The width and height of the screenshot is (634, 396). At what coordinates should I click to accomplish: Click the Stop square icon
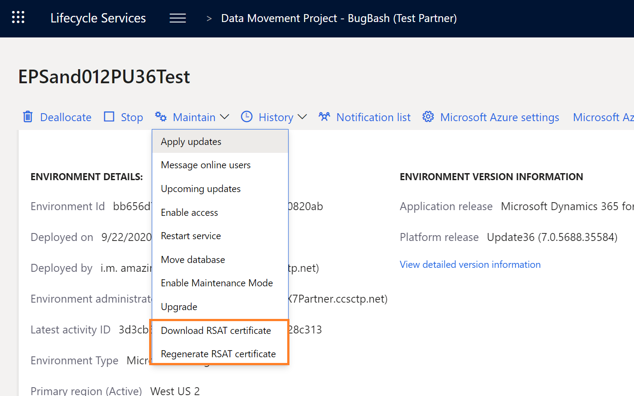108,117
